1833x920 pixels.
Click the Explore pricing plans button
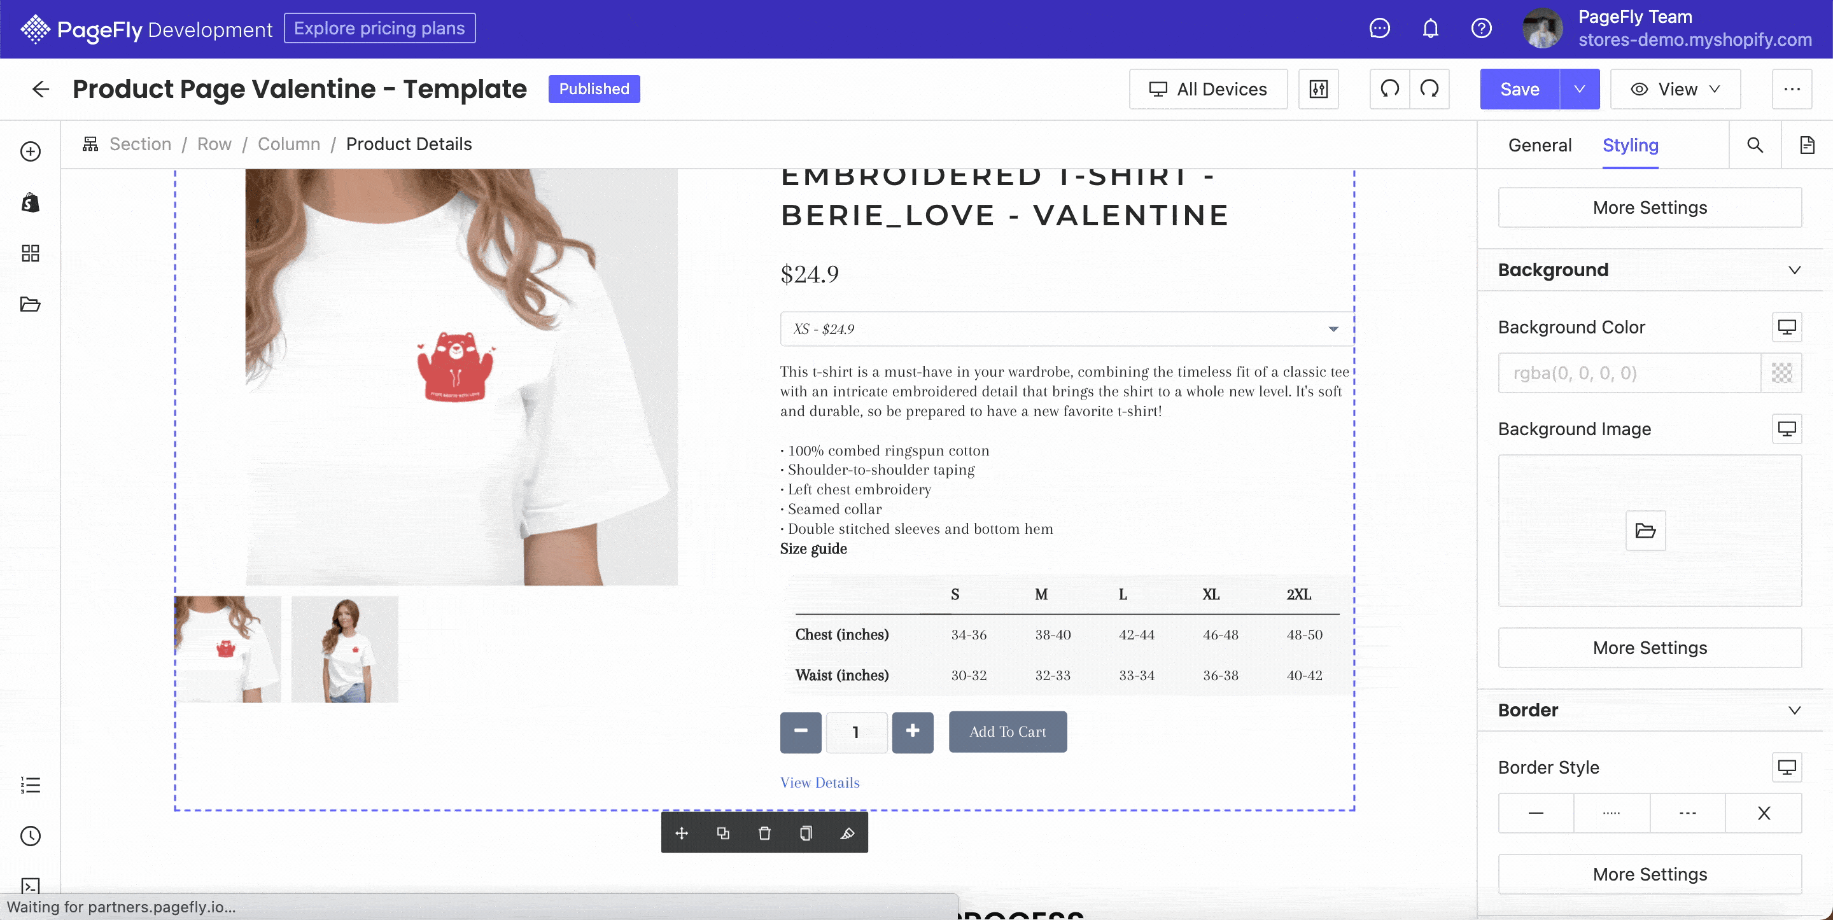(x=379, y=29)
